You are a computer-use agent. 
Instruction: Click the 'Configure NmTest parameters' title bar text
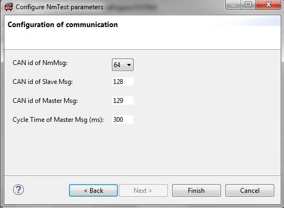pyautogui.click(x=59, y=7)
